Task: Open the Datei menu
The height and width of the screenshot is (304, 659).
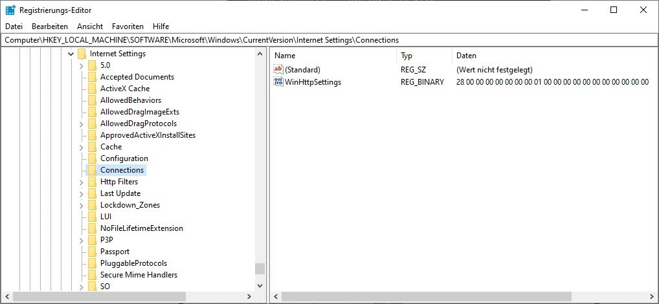Action: tap(14, 27)
